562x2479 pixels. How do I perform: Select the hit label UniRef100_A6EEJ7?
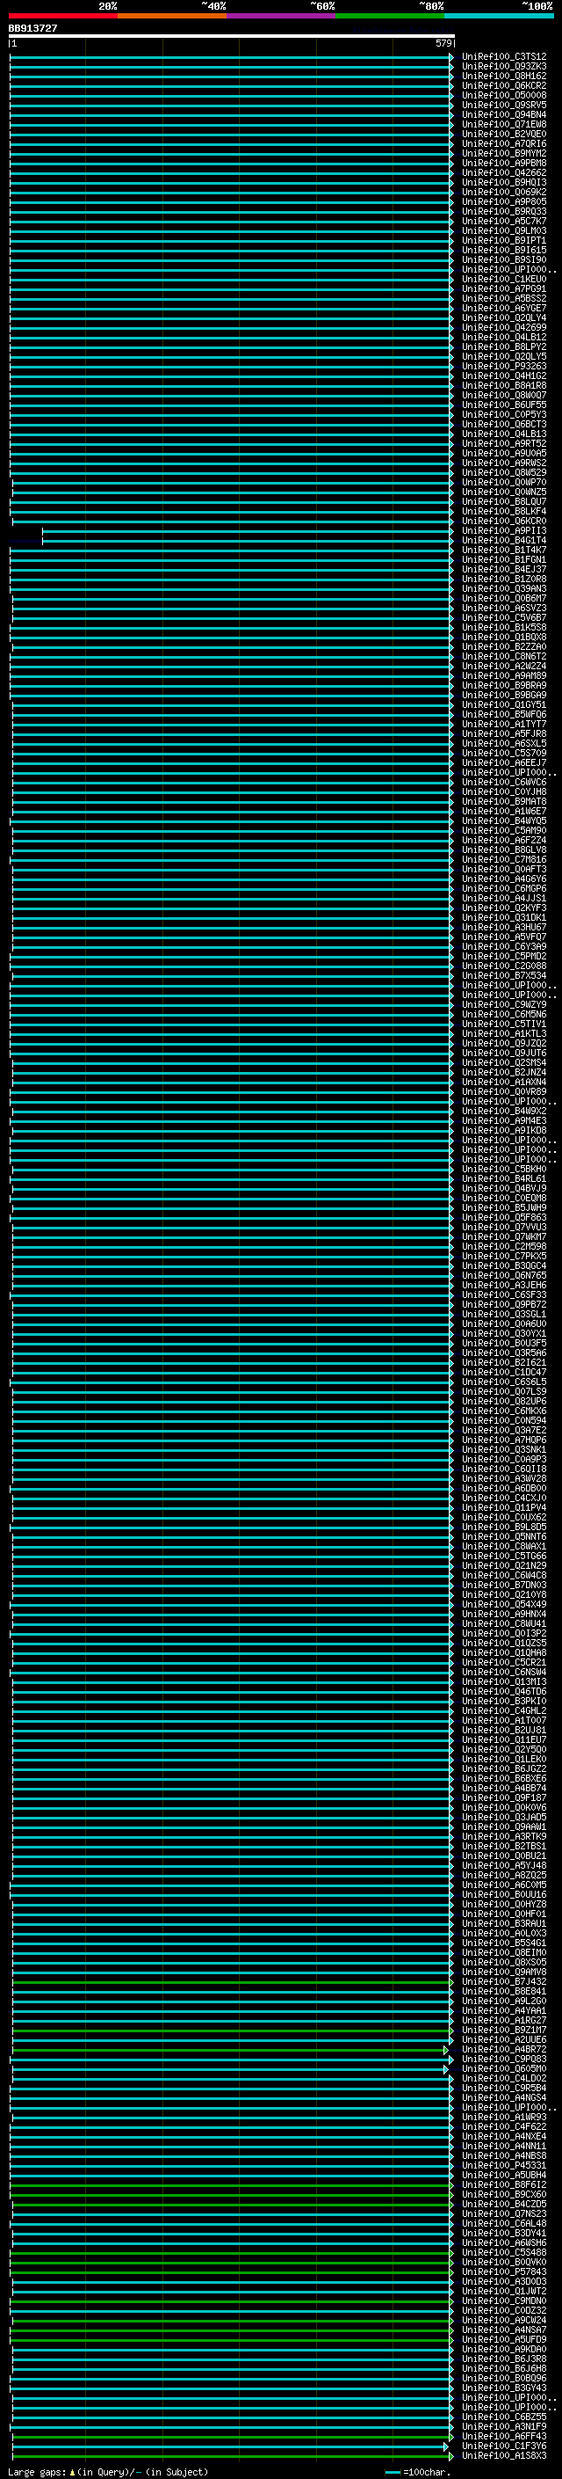tap(503, 763)
